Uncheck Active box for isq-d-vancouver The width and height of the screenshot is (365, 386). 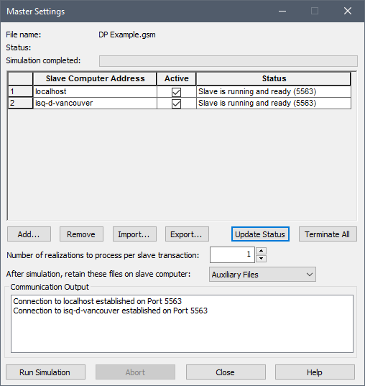pyautogui.click(x=176, y=104)
